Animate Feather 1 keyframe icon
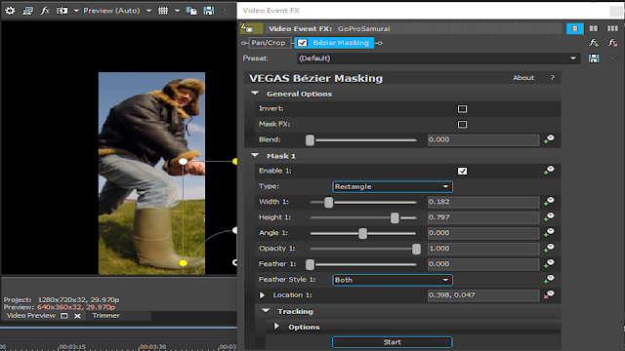625x351 pixels. coord(549,263)
